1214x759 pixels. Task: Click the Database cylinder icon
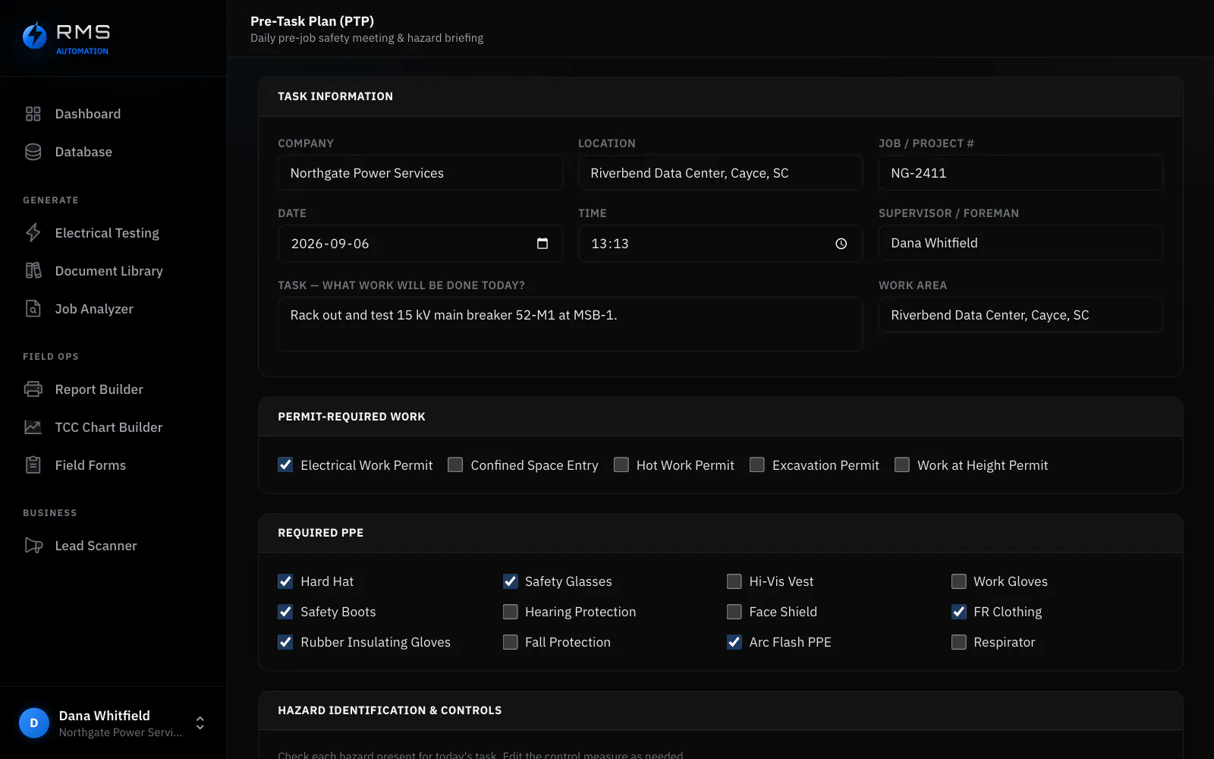pyautogui.click(x=33, y=152)
